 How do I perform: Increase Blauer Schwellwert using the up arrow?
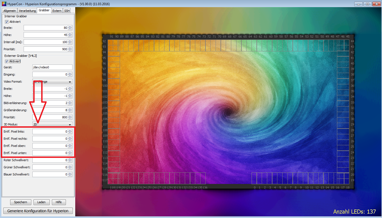(70, 173)
